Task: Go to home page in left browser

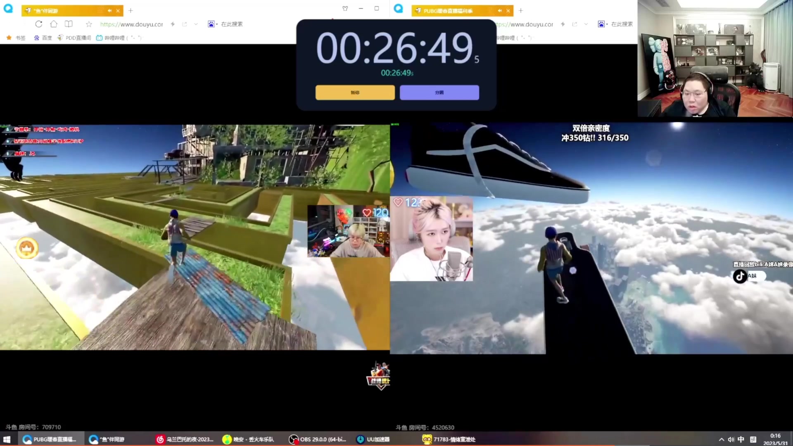Action: (54, 24)
